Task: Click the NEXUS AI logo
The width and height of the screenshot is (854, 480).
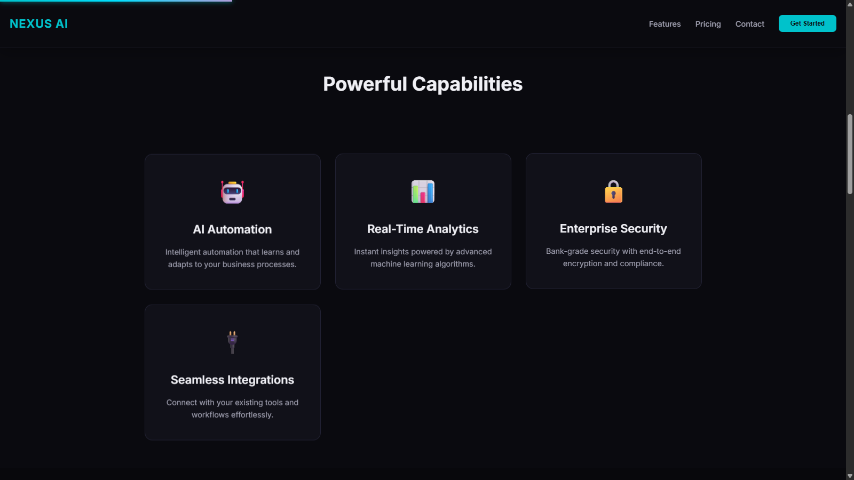Action: coord(38,23)
